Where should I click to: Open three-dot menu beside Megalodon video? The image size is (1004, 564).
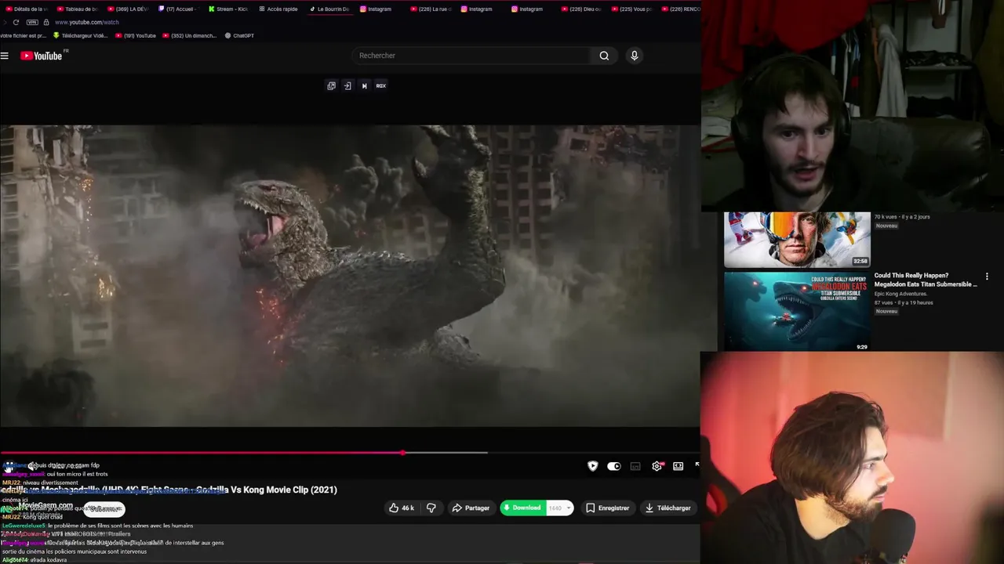[x=987, y=277]
